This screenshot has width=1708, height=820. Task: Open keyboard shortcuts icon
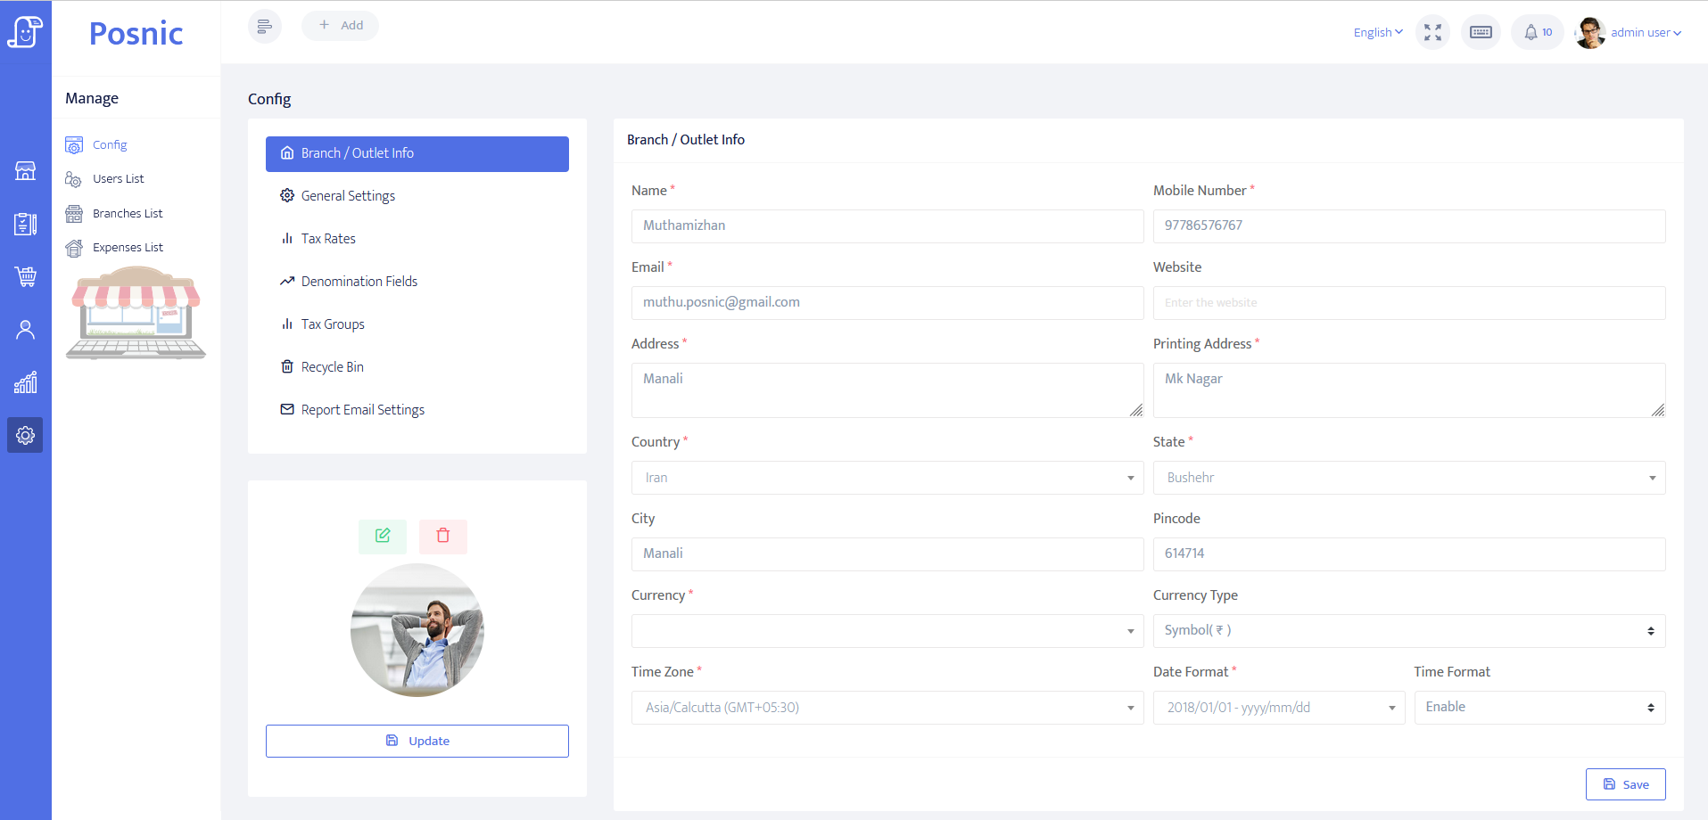[x=1481, y=32]
